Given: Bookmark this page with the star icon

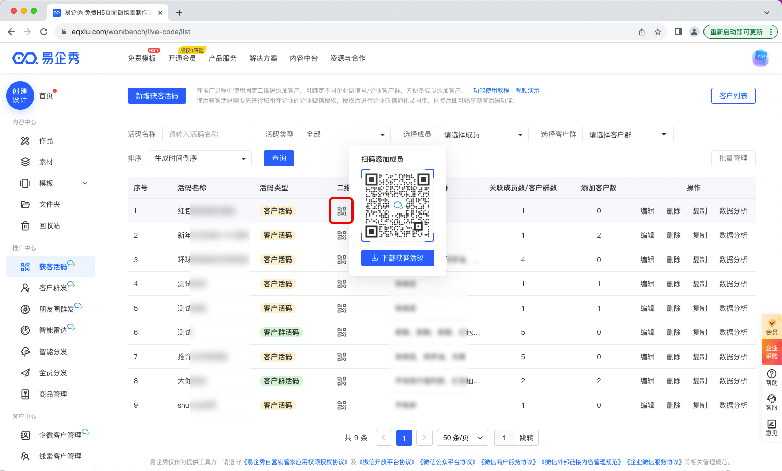Looking at the screenshot, I should click(658, 32).
